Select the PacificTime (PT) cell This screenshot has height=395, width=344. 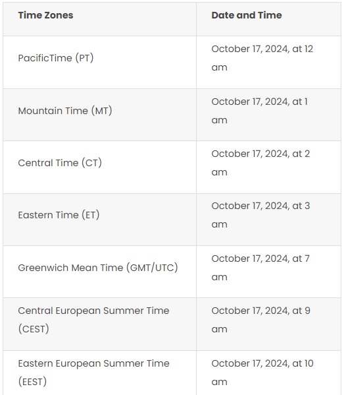click(100, 62)
